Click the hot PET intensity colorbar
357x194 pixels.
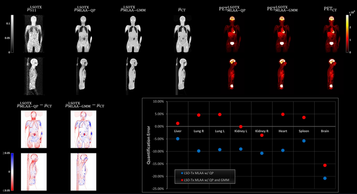click(x=347, y=34)
